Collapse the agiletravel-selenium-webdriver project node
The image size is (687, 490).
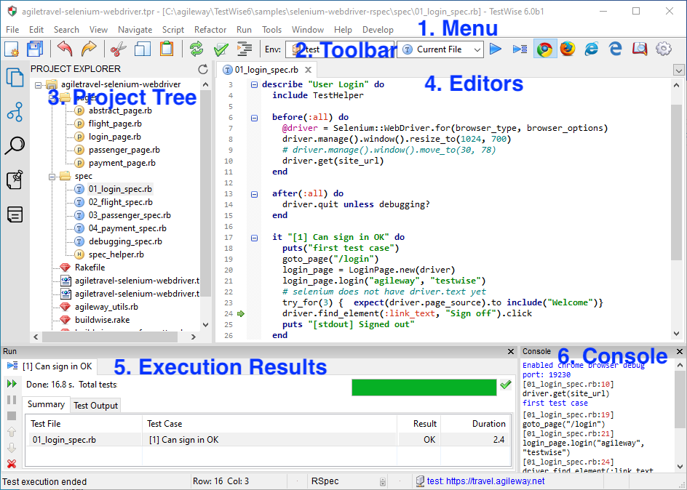click(39, 84)
